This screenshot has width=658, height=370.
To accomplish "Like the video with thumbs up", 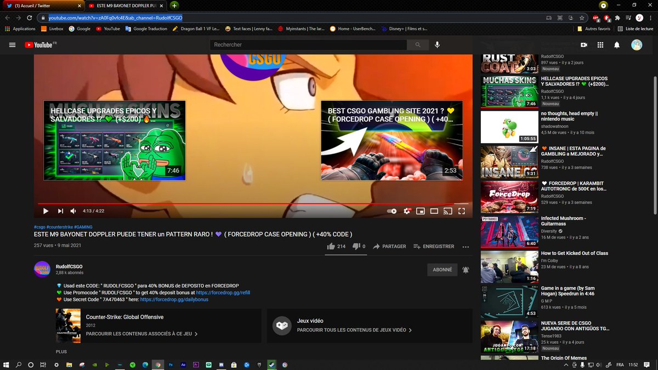I will [x=331, y=247].
